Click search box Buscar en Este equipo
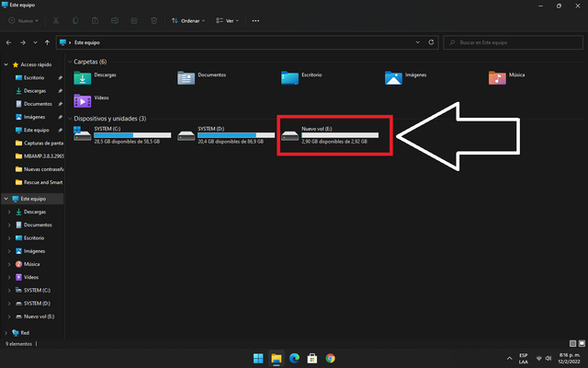 513,42
